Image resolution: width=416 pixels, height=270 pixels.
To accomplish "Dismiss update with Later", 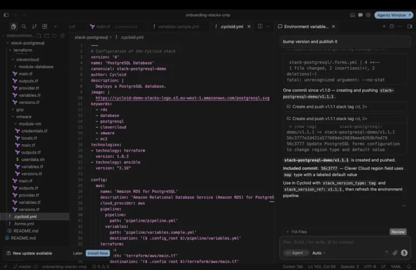I will pyautogui.click(x=78, y=253).
